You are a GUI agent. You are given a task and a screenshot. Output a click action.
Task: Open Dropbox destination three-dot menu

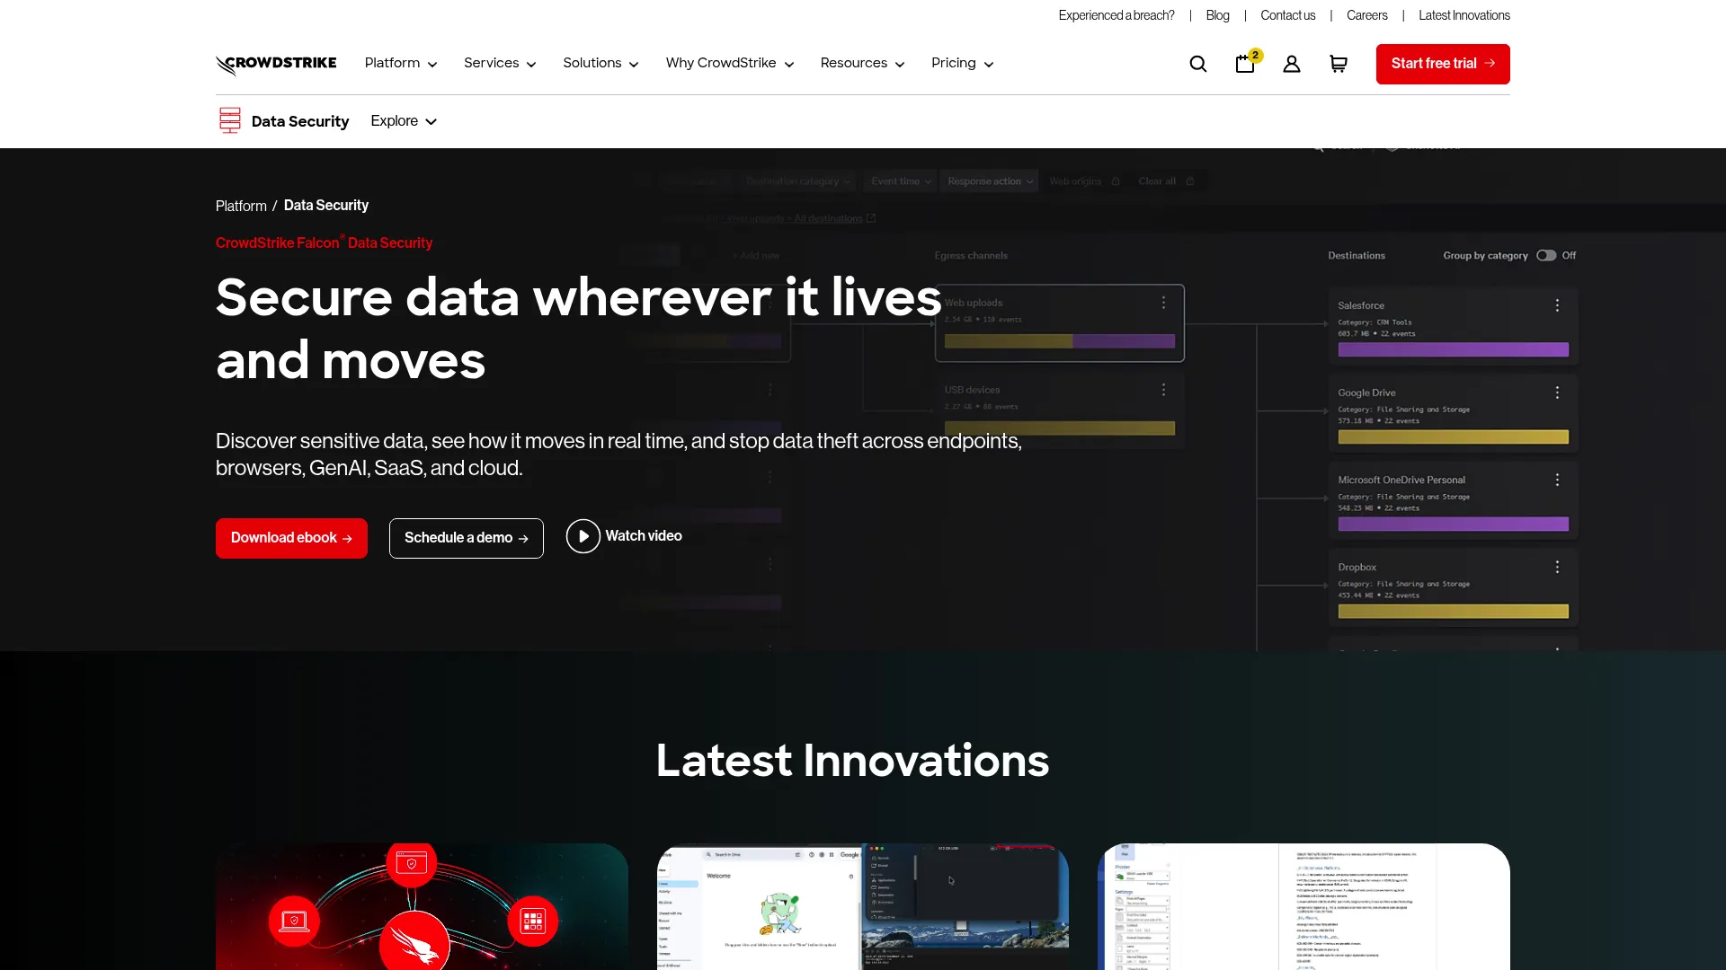[x=1558, y=567]
